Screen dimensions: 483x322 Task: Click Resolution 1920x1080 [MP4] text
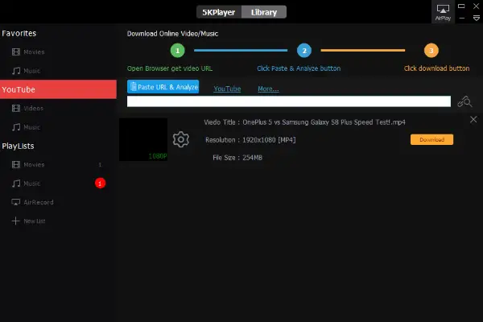click(x=250, y=140)
